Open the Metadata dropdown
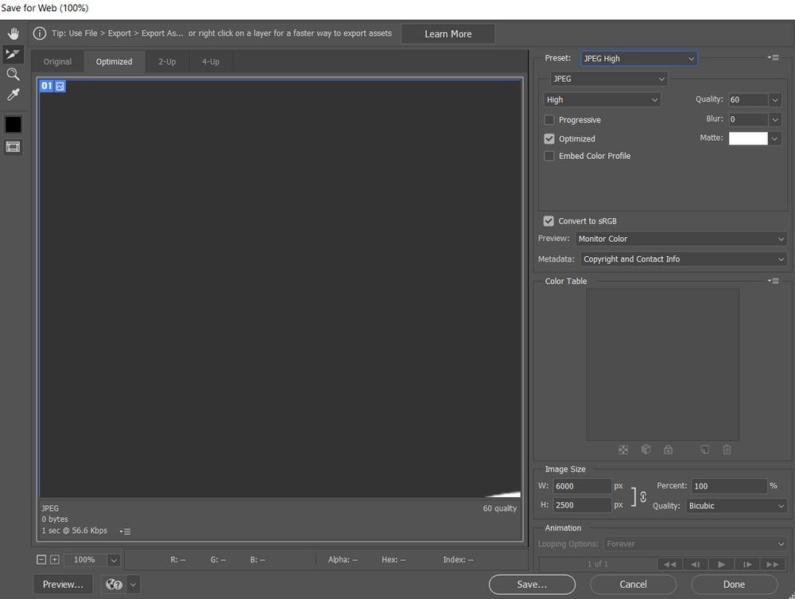The image size is (795, 599). click(x=683, y=259)
